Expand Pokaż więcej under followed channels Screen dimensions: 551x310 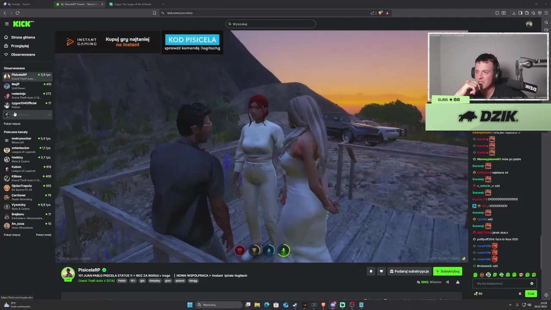tap(12, 124)
